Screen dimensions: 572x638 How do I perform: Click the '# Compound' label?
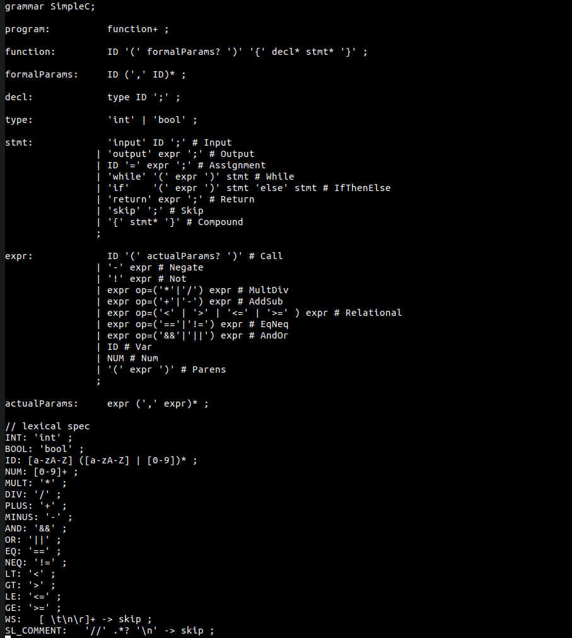[214, 222]
